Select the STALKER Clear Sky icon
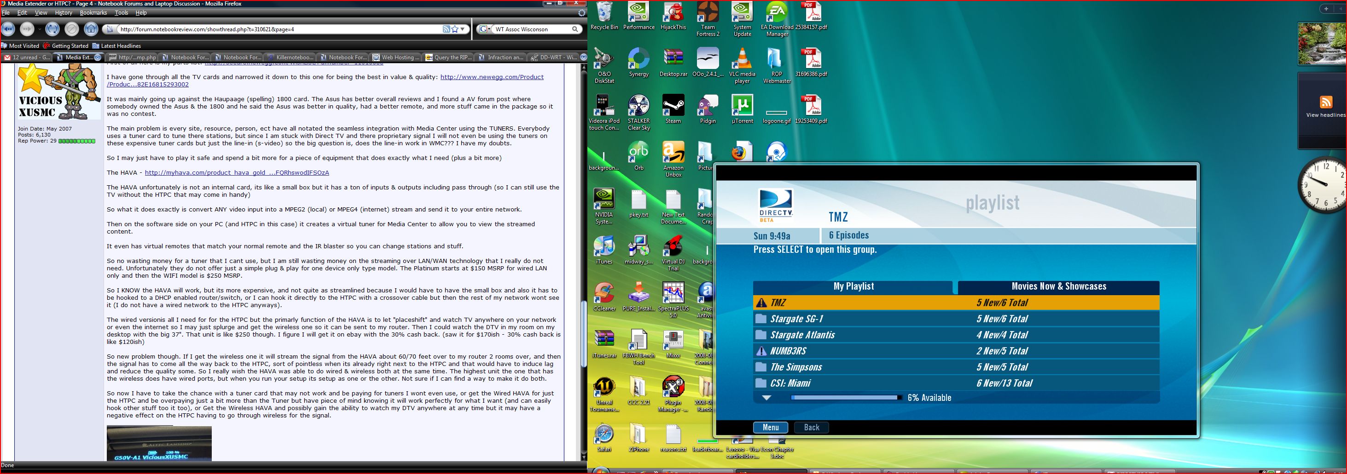The image size is (1347, 474). tap(639, 113)
